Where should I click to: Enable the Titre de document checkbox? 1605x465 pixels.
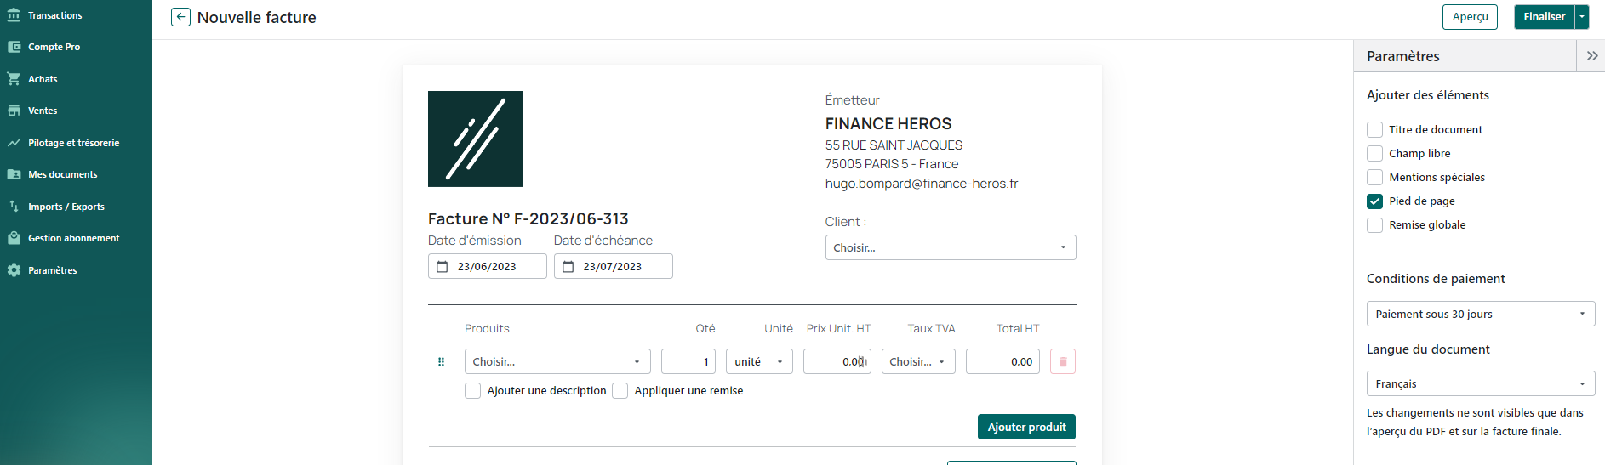coord(1374,130)
